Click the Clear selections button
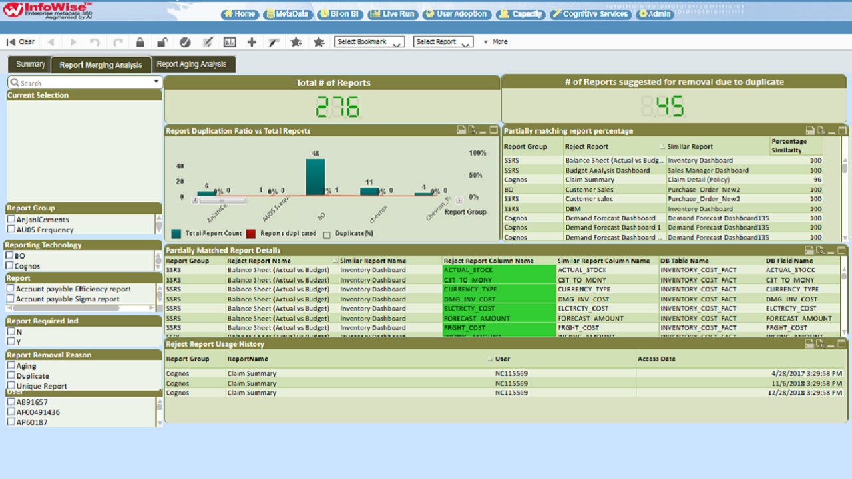Screen dimensions: 852x479 (21, 42)
